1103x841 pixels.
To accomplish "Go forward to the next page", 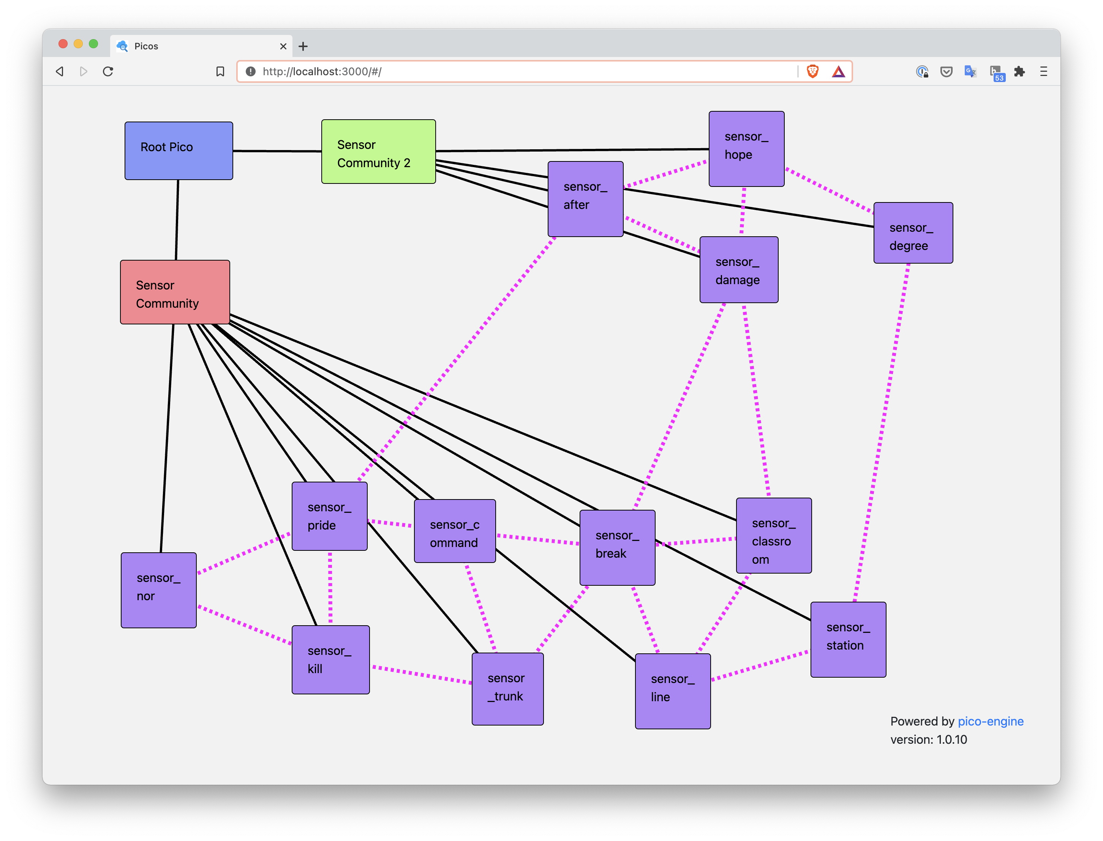I will pos(84,71).
